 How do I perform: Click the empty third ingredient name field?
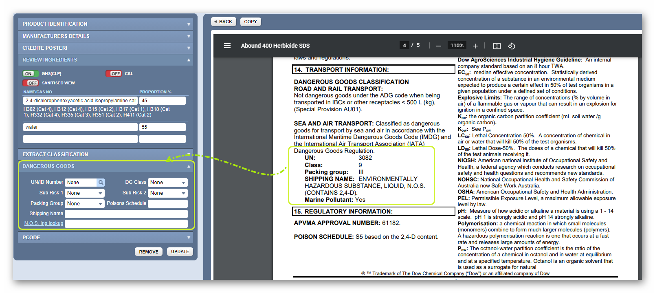coord(80,139)
